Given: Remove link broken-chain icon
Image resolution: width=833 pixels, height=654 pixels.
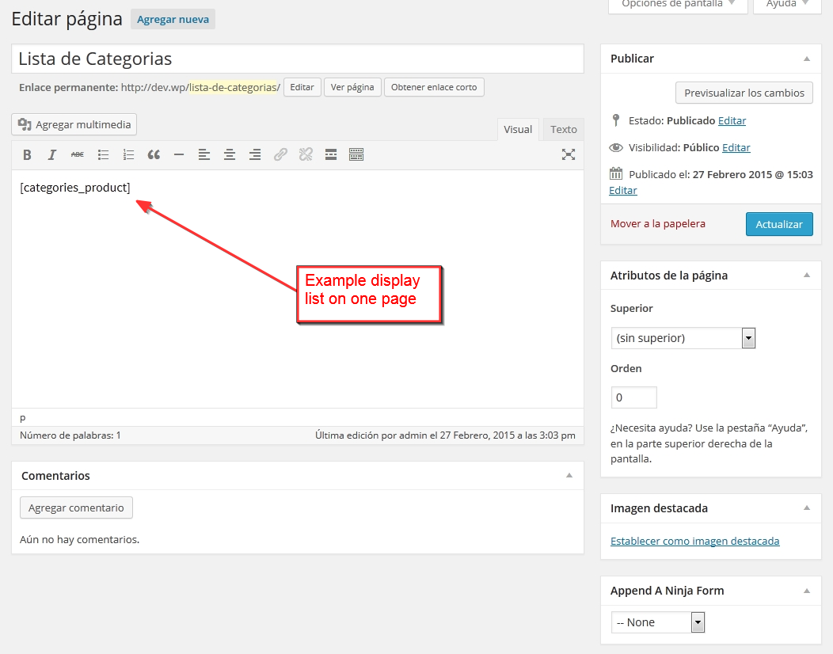Looking at the screenshot, I should [x=306, y=154].
